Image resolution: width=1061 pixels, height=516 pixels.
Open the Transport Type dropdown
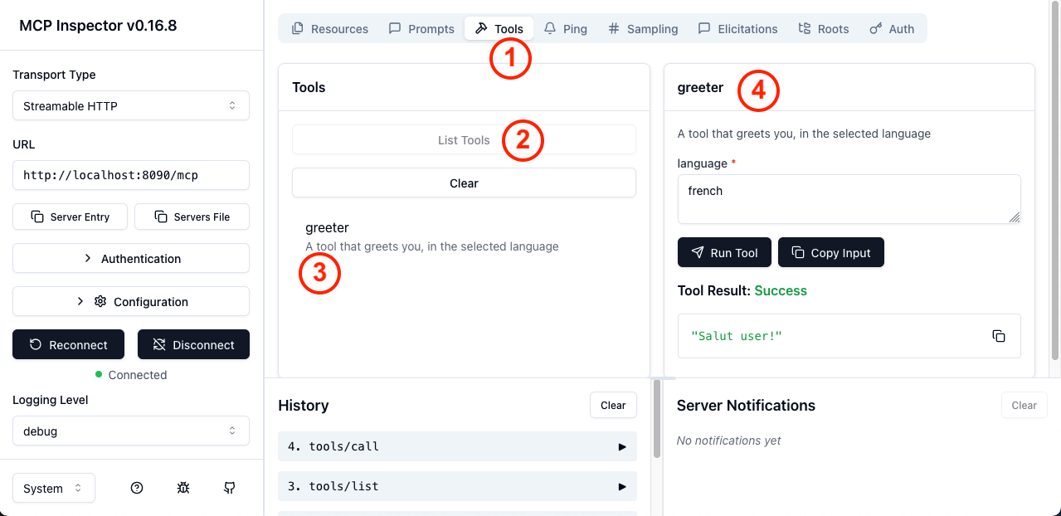(x=131, y=106)
